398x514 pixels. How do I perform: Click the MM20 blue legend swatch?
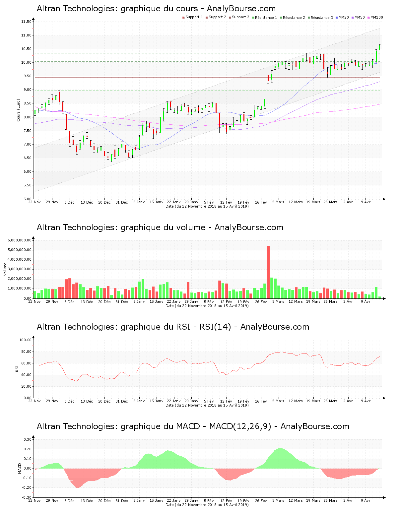coord(337,18)
